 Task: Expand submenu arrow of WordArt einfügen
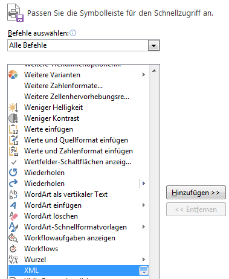[x=144, y=205]
